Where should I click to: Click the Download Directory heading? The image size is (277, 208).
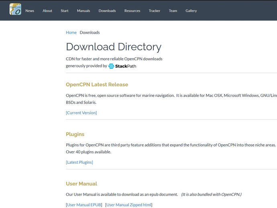(114, 47)
